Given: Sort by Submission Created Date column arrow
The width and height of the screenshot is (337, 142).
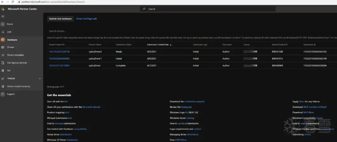Looking at the screenshot, I should 171,45.
